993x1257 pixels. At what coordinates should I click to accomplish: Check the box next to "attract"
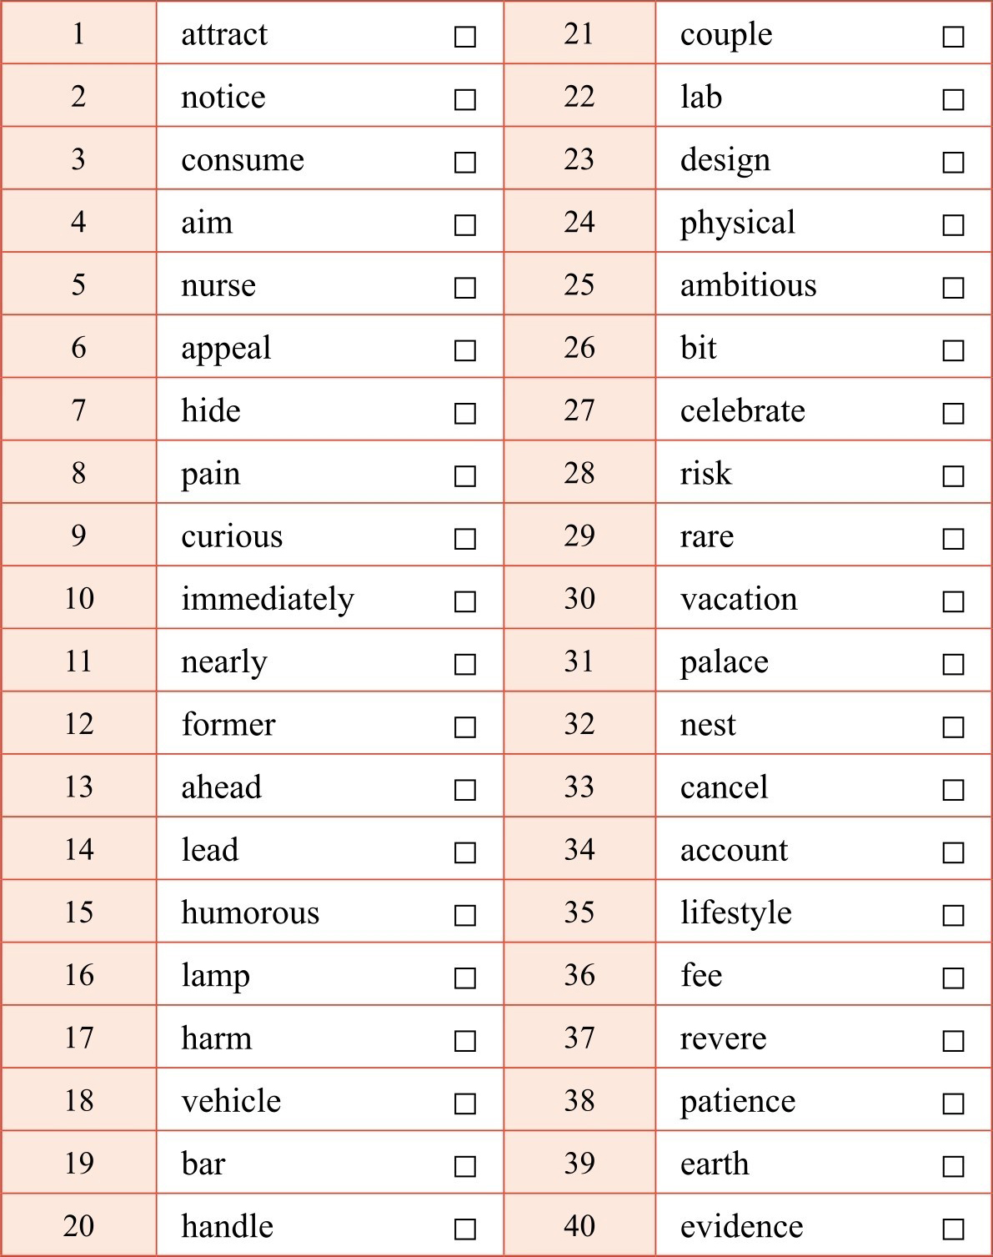[x=465, y=37]
